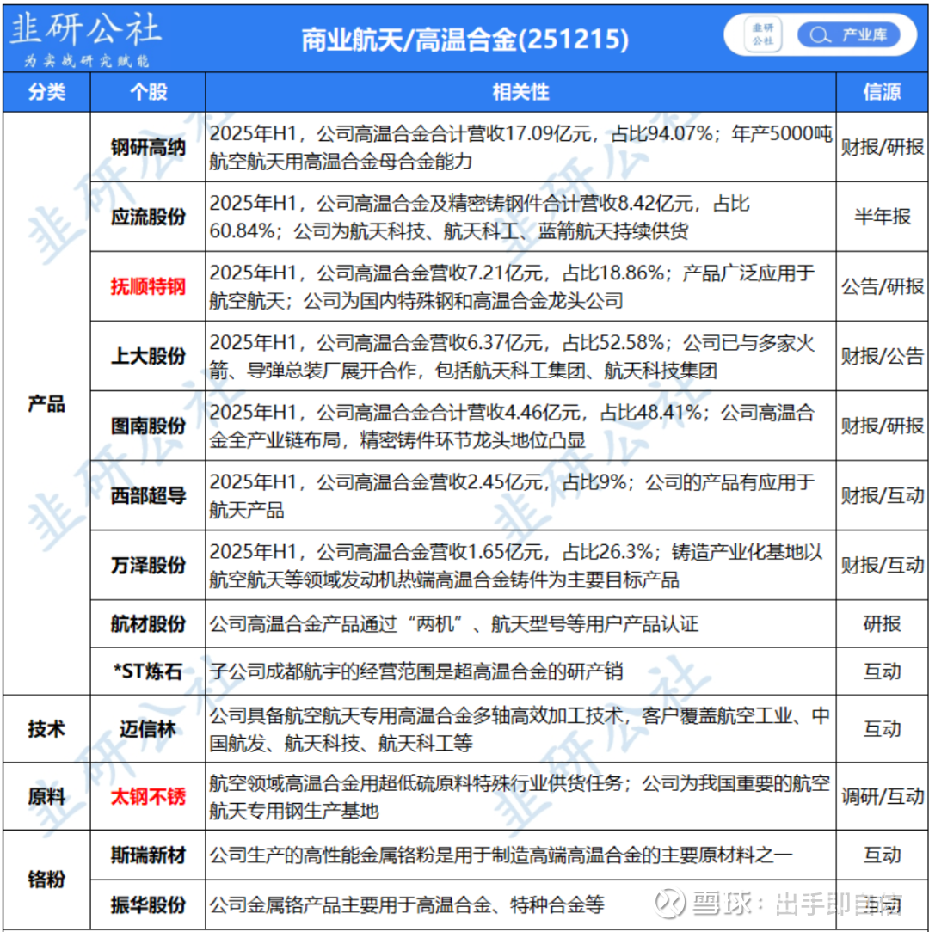Click 公告/研报 source cell for 抚顺特钢
This screenshot has width=929, height=932.
coord(882,286)
